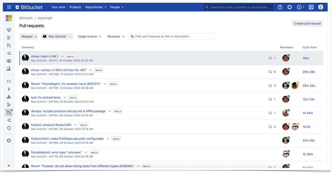Click main branch tag on test: fix android tests
332x173 pixels.
pyautogui.click(x=73, y=97)
